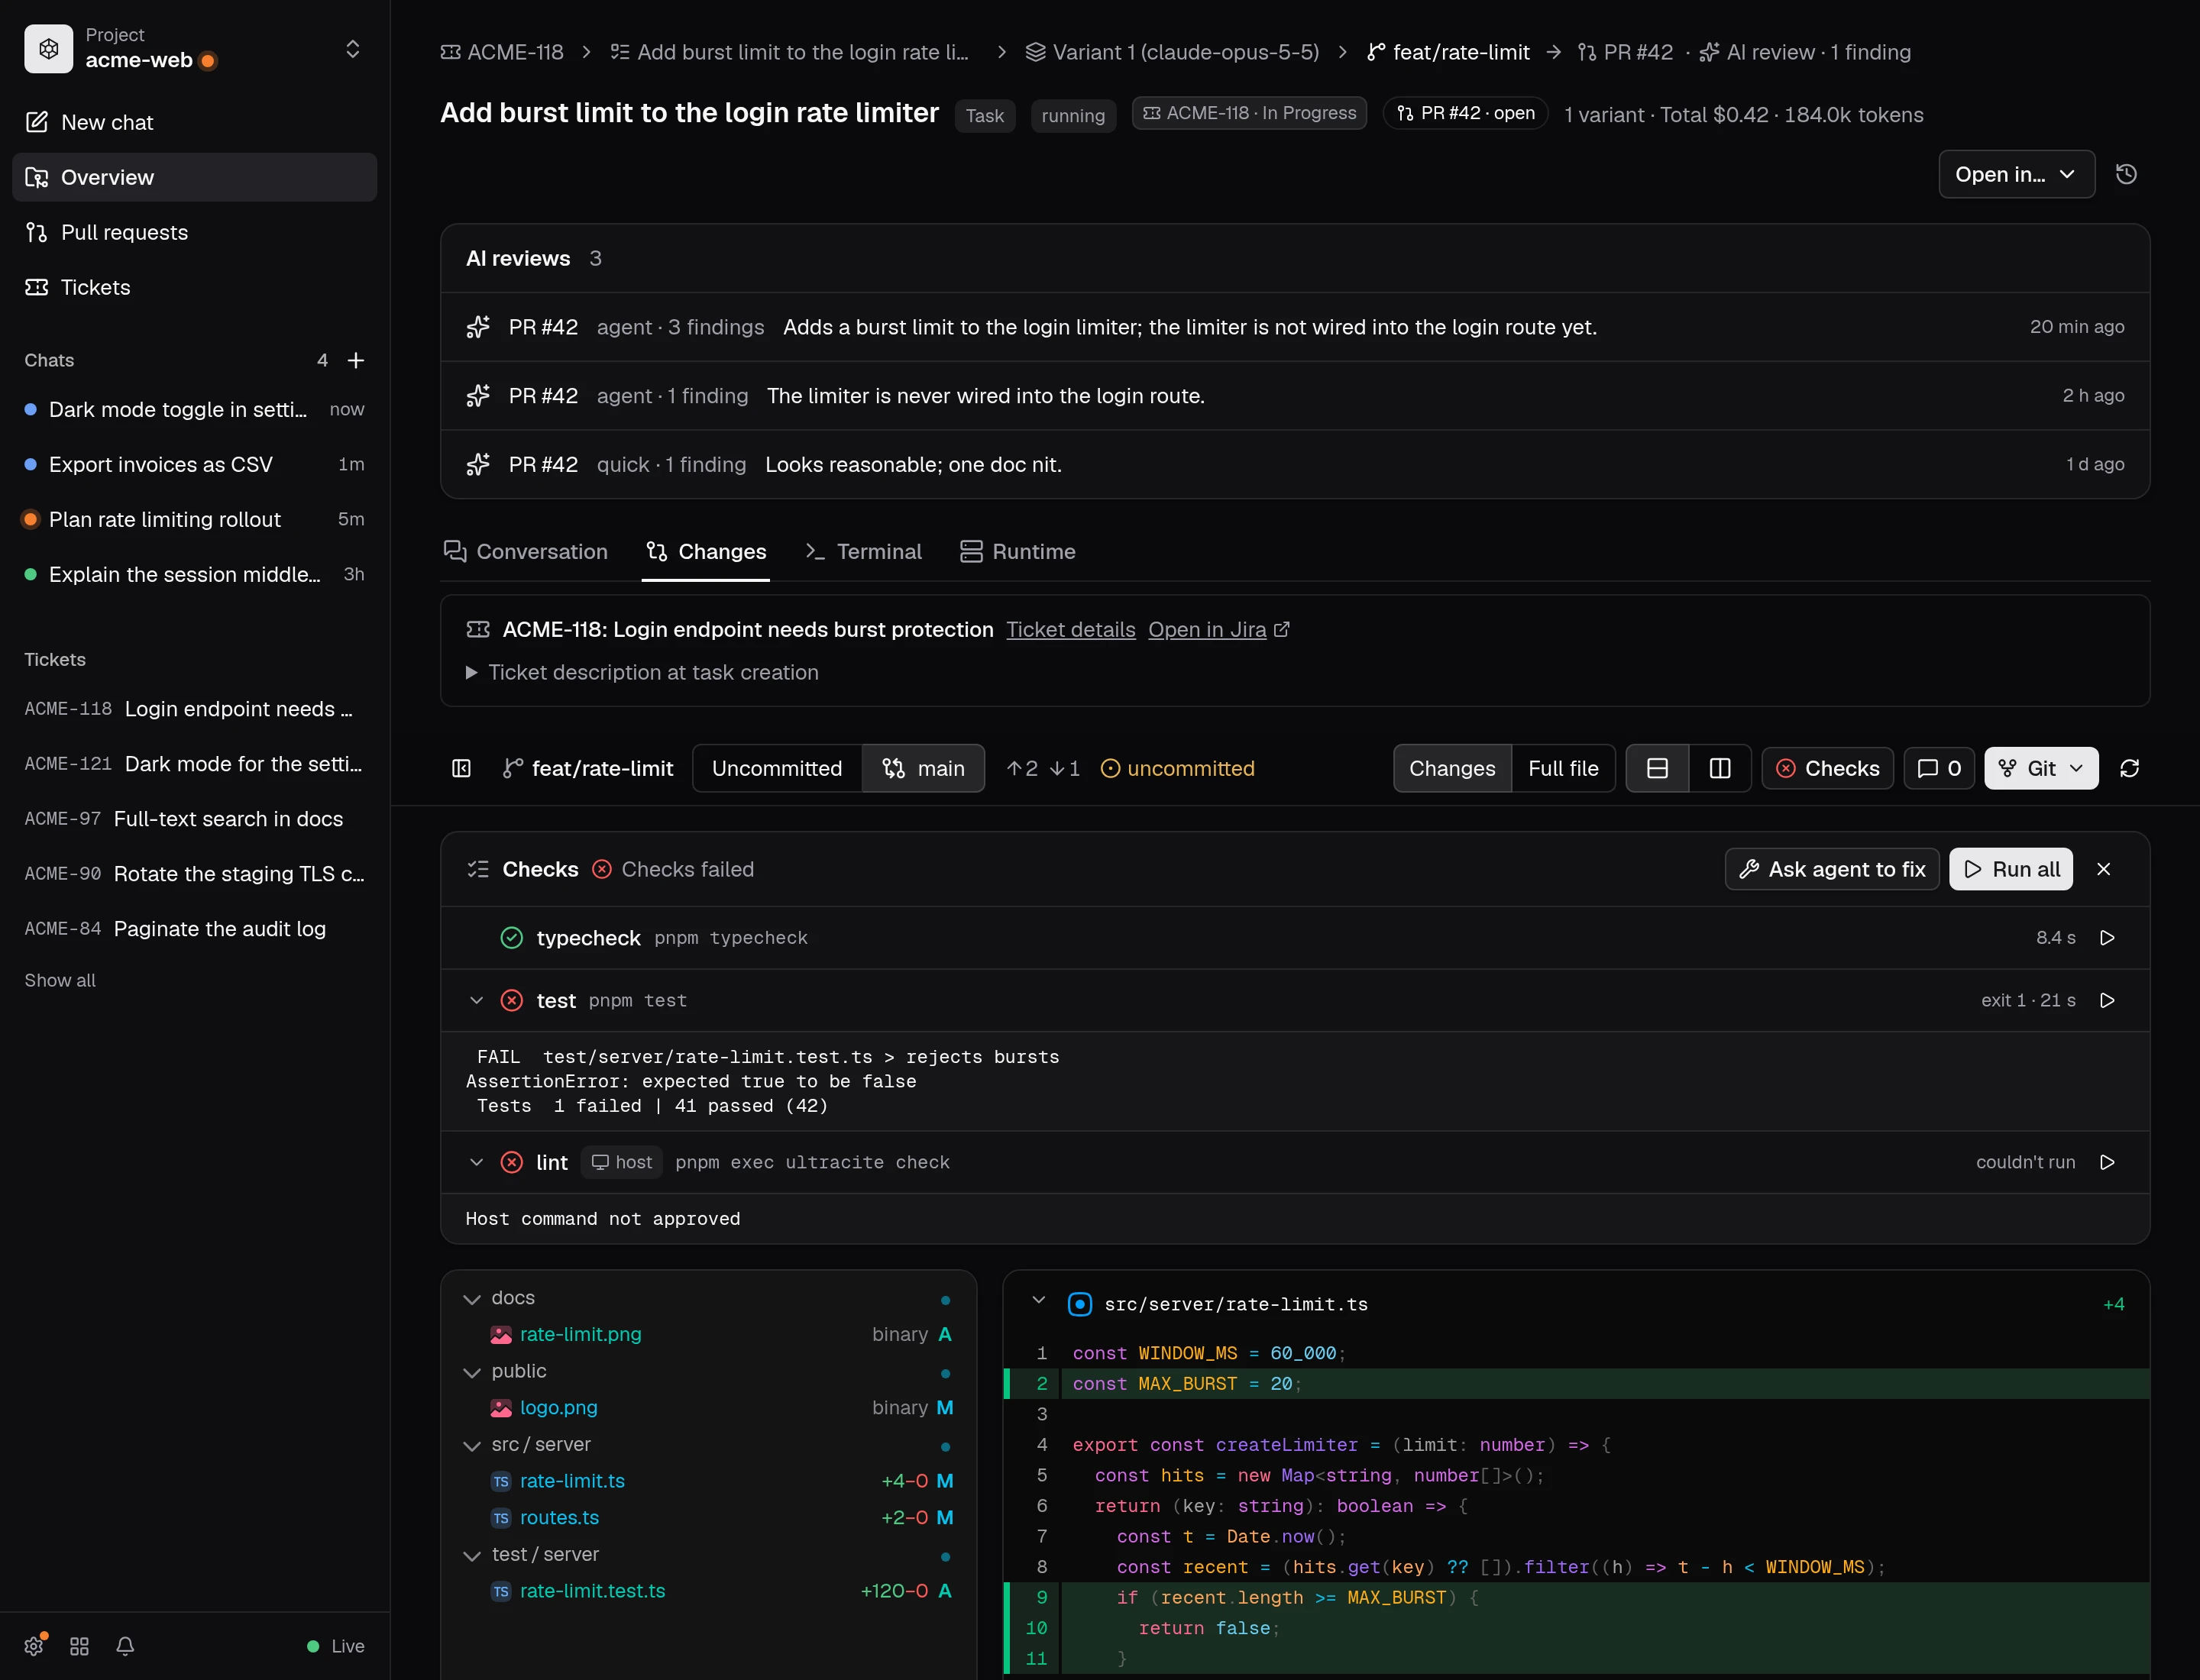
Task: Open the 'Open in…' dropdown
Action: point(2016,174)
